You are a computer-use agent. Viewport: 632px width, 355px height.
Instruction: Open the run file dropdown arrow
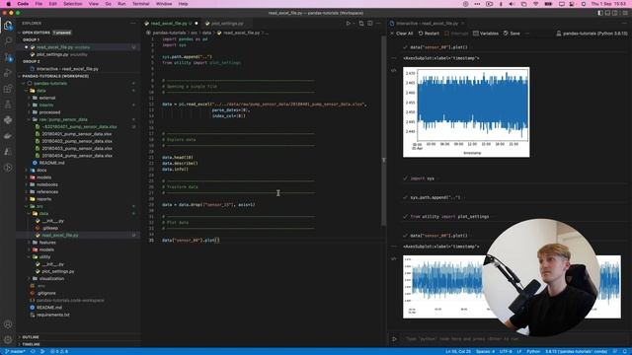[354, 24]
